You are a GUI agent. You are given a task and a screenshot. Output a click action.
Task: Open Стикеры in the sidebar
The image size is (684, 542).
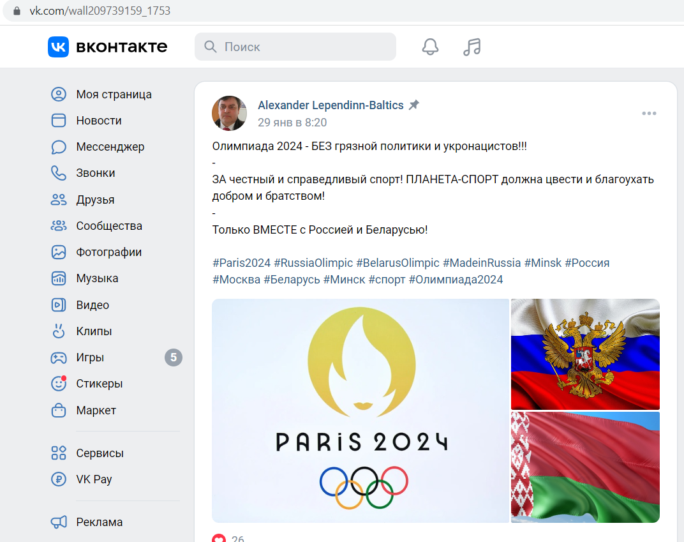pyautogui.click(x=99, y=384)
